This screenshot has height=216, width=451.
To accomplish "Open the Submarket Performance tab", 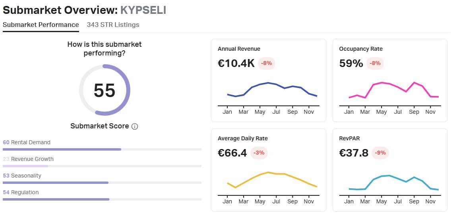I will pos(41,25).
